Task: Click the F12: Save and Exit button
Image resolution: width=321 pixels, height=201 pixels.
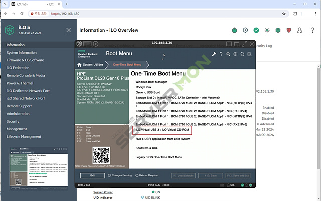Action: tap(238, 176)
